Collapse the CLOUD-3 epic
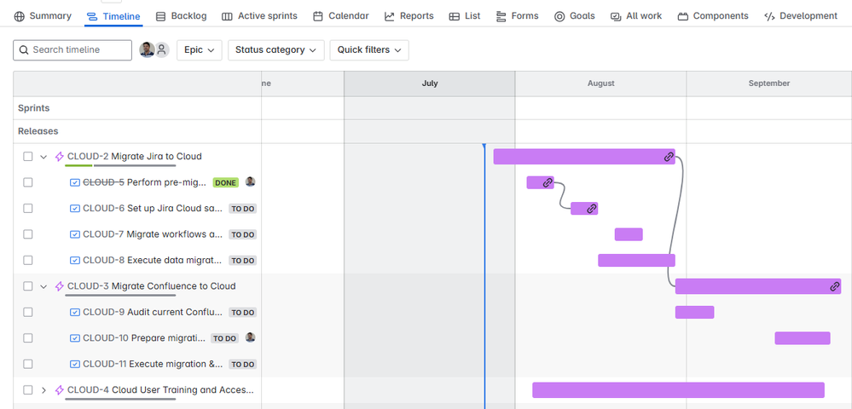The image size is (852, 409). pos(44,287)
